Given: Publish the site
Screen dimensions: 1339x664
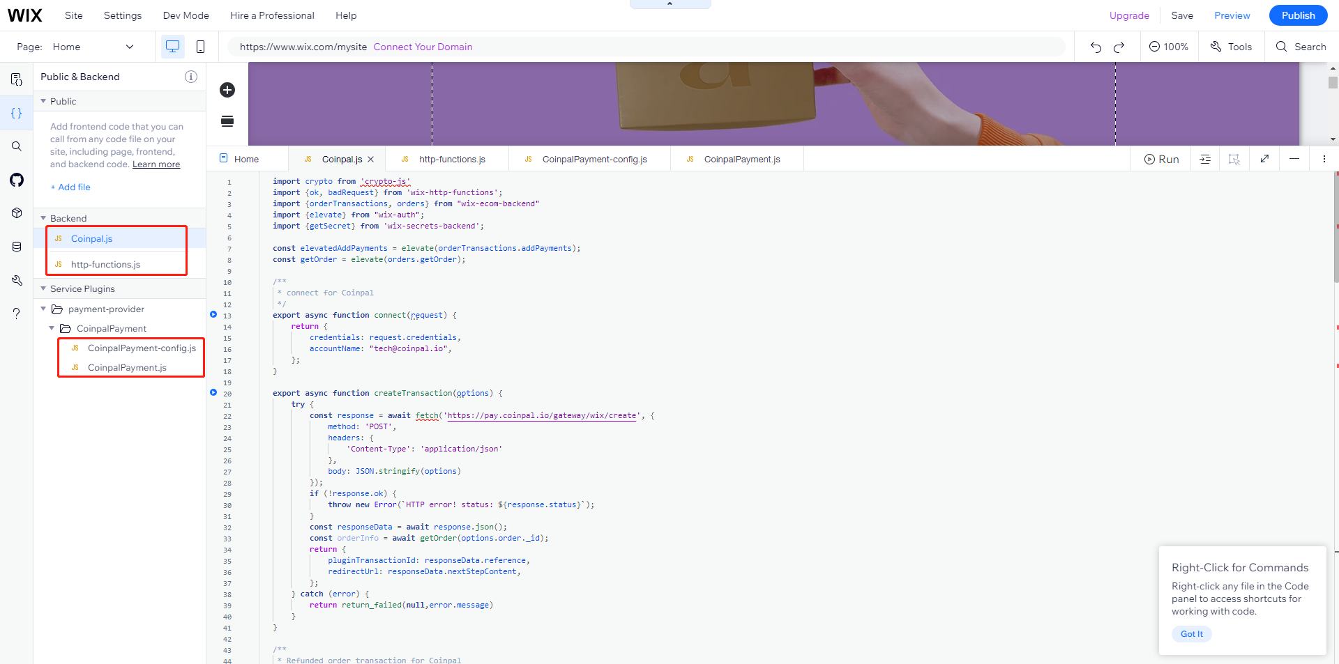Looking at the screenshot, I should tap(1299, 15).
